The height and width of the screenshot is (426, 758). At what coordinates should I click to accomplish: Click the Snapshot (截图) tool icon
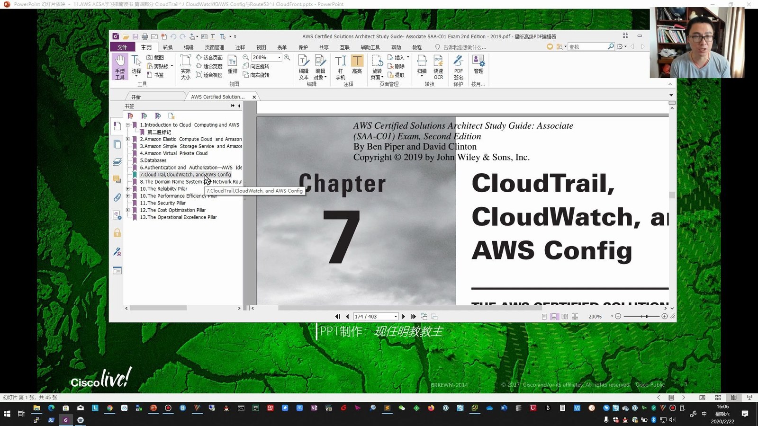click(149, 57)
